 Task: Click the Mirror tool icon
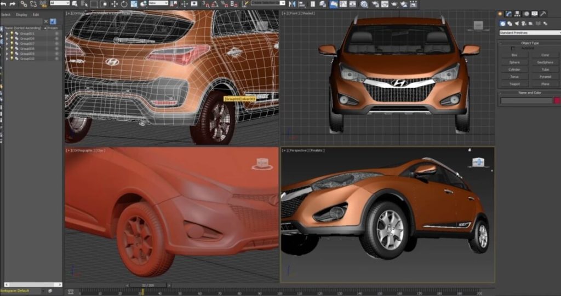point(292,4)
